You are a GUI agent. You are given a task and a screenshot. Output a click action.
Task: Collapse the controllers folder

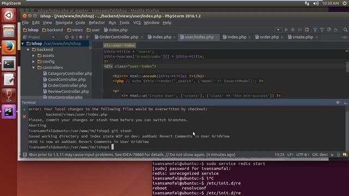tap(33, 68)
